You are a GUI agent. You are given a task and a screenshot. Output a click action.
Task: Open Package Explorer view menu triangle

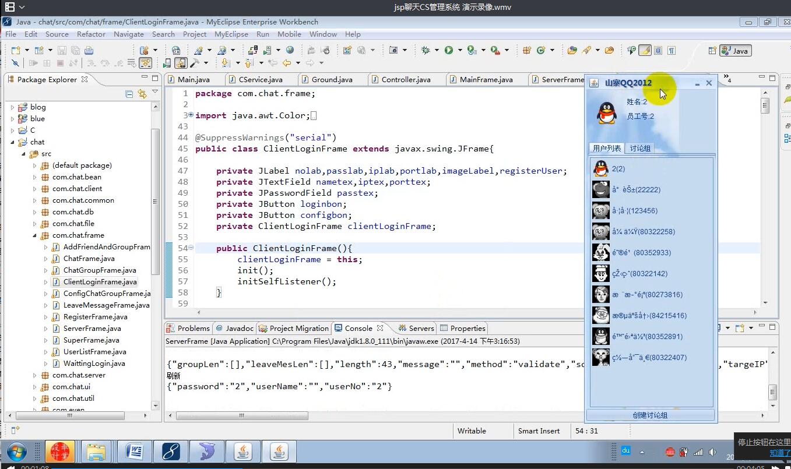tap(155, 92)
